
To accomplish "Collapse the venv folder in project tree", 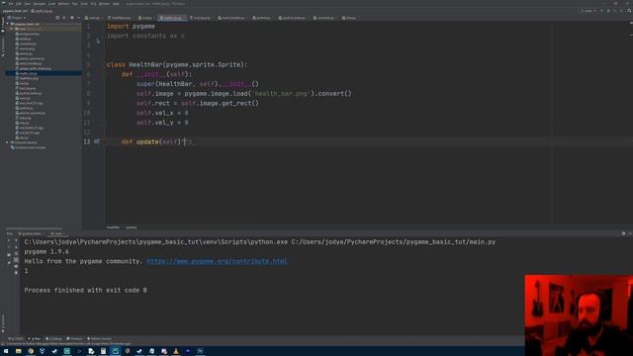I will [12, 29].
